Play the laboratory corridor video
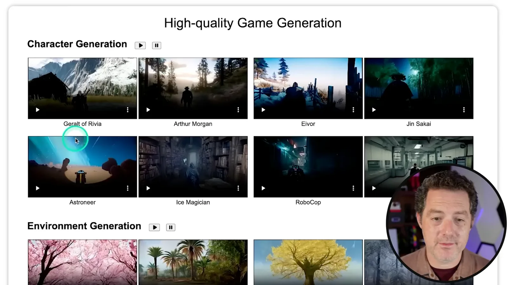 tap(374, 188)
